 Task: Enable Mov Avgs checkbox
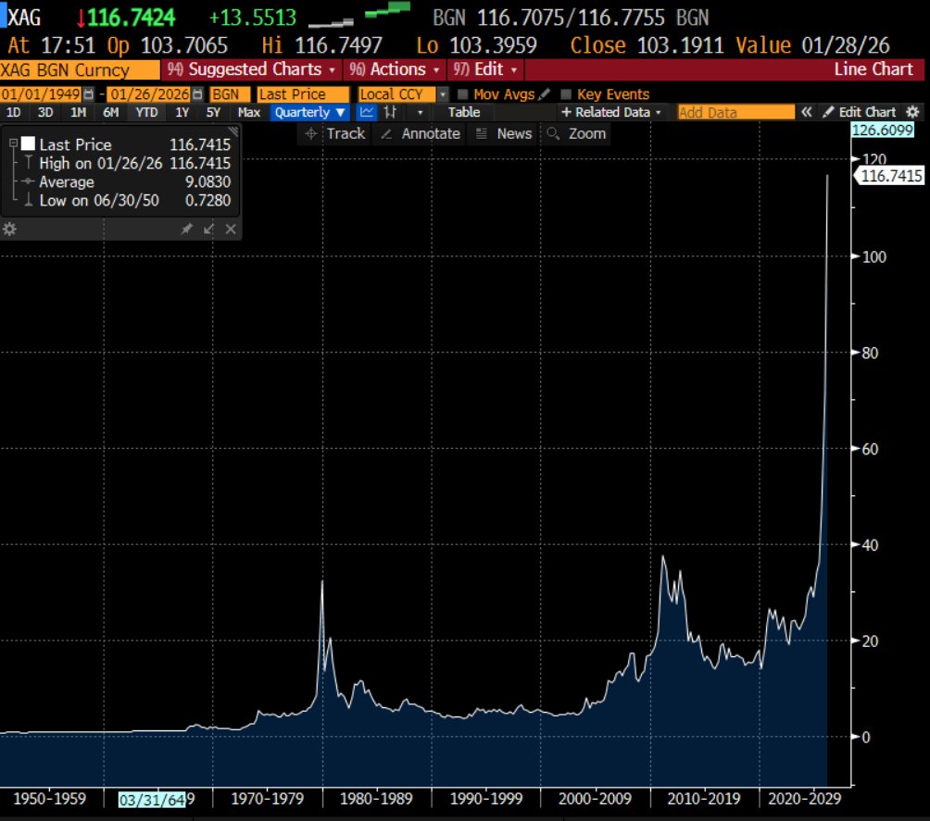[463, 94]
